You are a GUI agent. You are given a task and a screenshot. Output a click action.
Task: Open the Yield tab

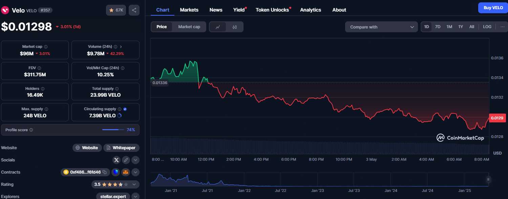coord(239,10)
